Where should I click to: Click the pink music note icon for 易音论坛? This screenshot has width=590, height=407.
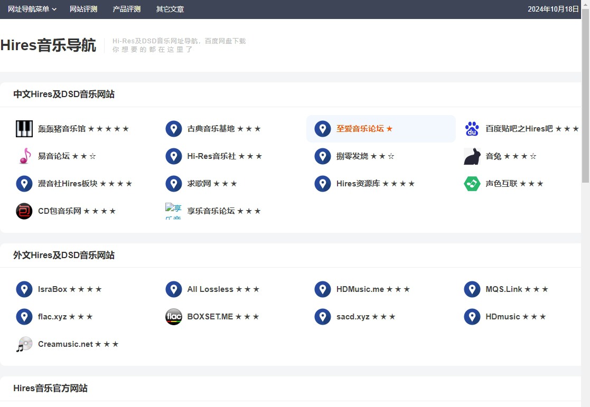tap(24, 156)
